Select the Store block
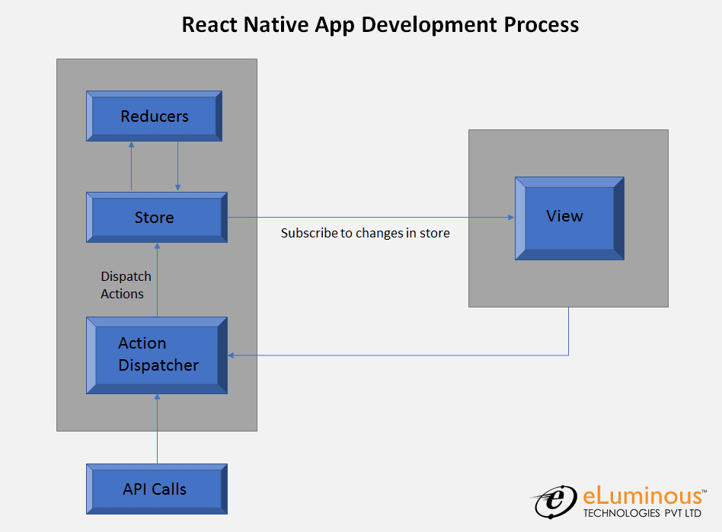 155,217
